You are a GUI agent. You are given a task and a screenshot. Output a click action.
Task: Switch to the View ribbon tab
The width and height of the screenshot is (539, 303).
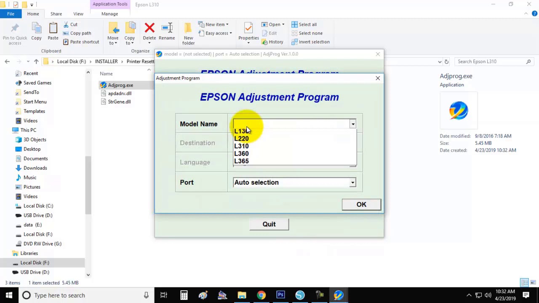coord(78,14)
